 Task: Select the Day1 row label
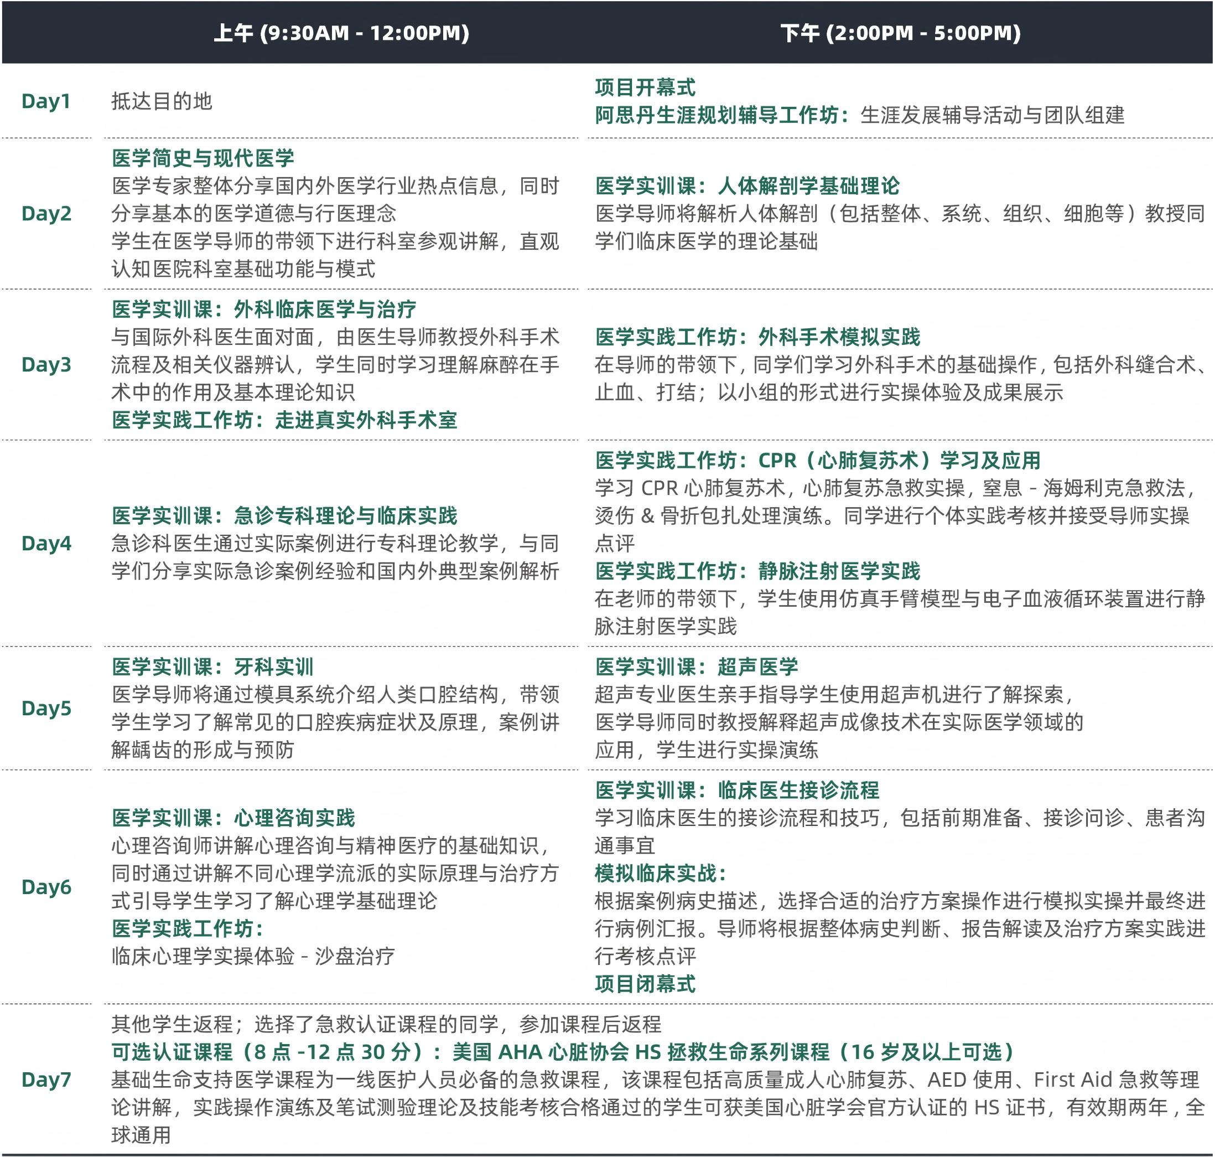46,101
